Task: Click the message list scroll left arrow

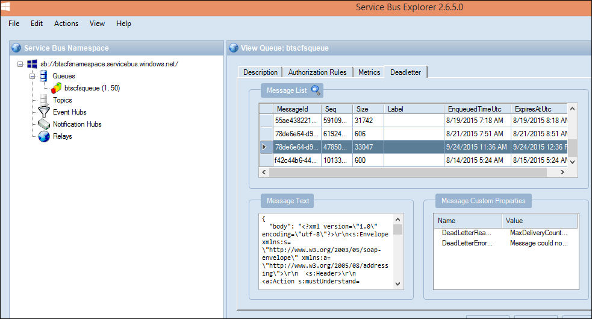Action: pyautogui.click(x=264, y=172)
